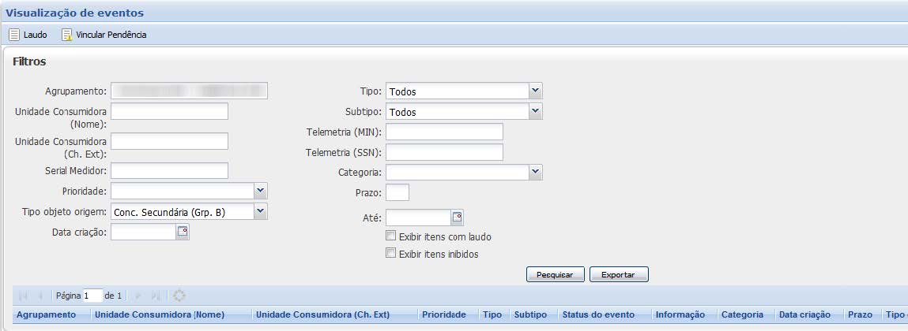Go to next page of results
The width and height of the screenshot is (908, 331).
138,296
